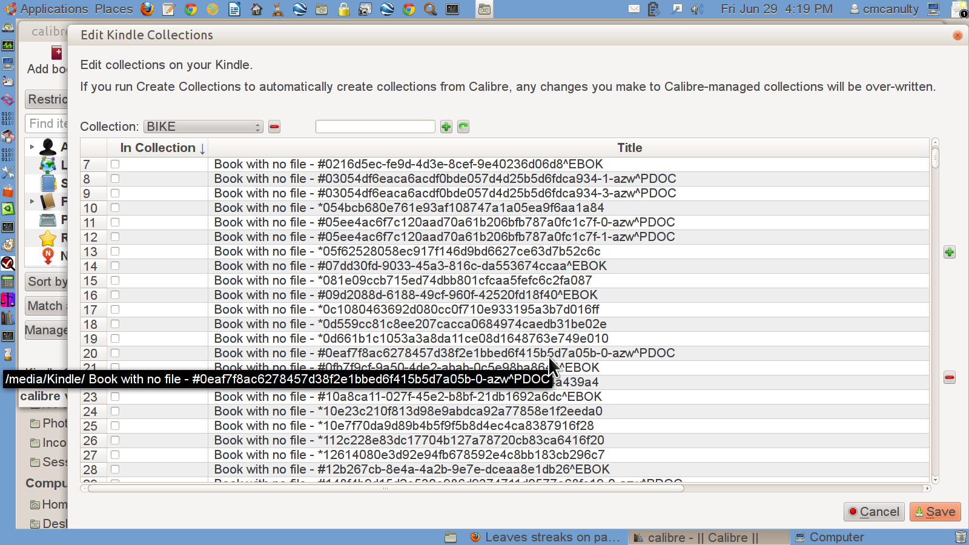
Task: Click Add books icon in calibre
Action: pos(56,53)
